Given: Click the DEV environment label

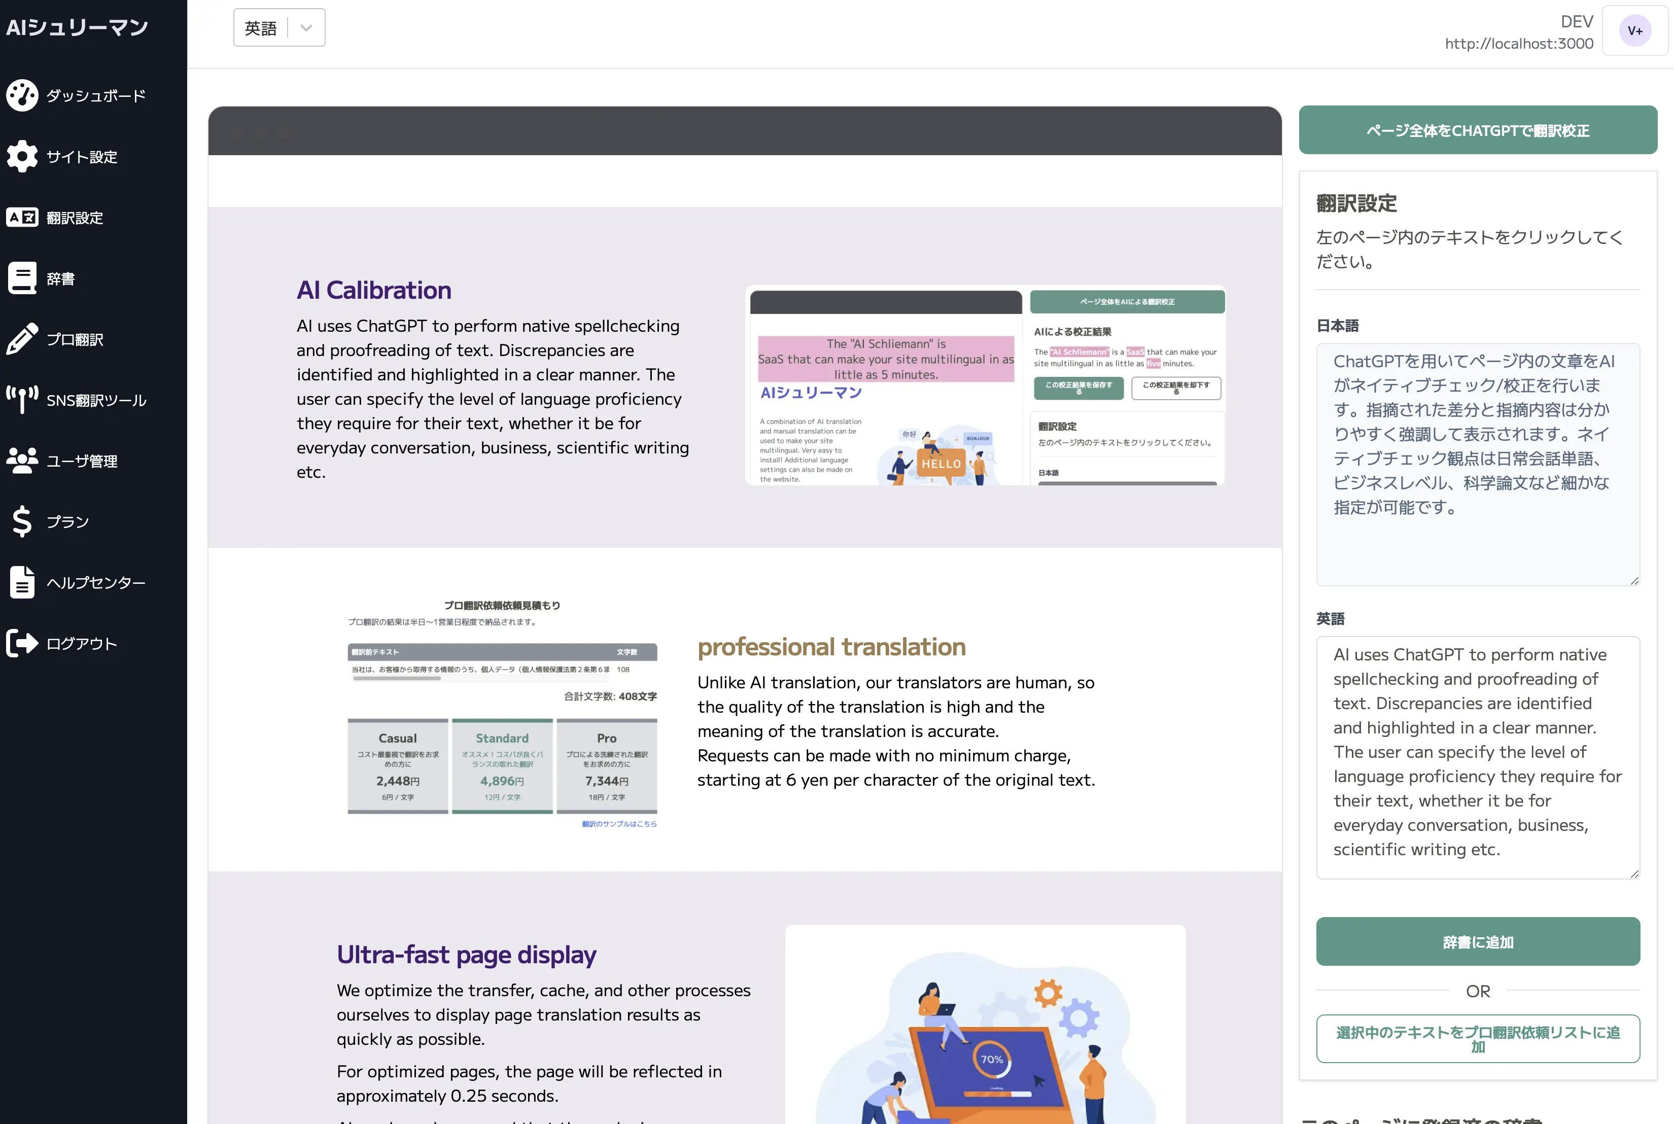Looking at the screenshot, I should point(1577,21).
